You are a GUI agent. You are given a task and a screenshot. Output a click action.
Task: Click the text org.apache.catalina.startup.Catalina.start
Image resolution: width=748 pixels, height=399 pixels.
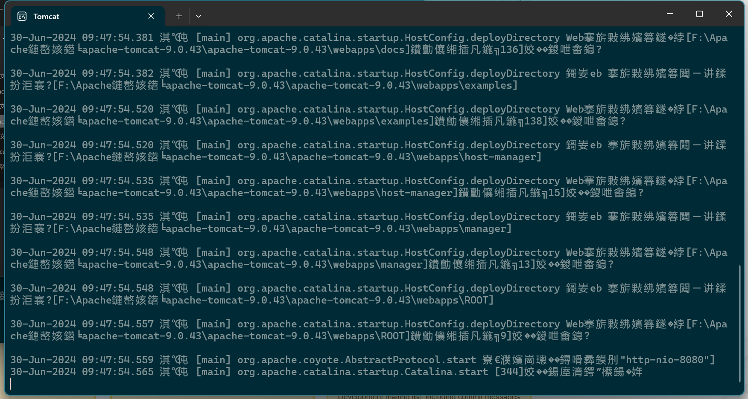click(x=362, y=372)
